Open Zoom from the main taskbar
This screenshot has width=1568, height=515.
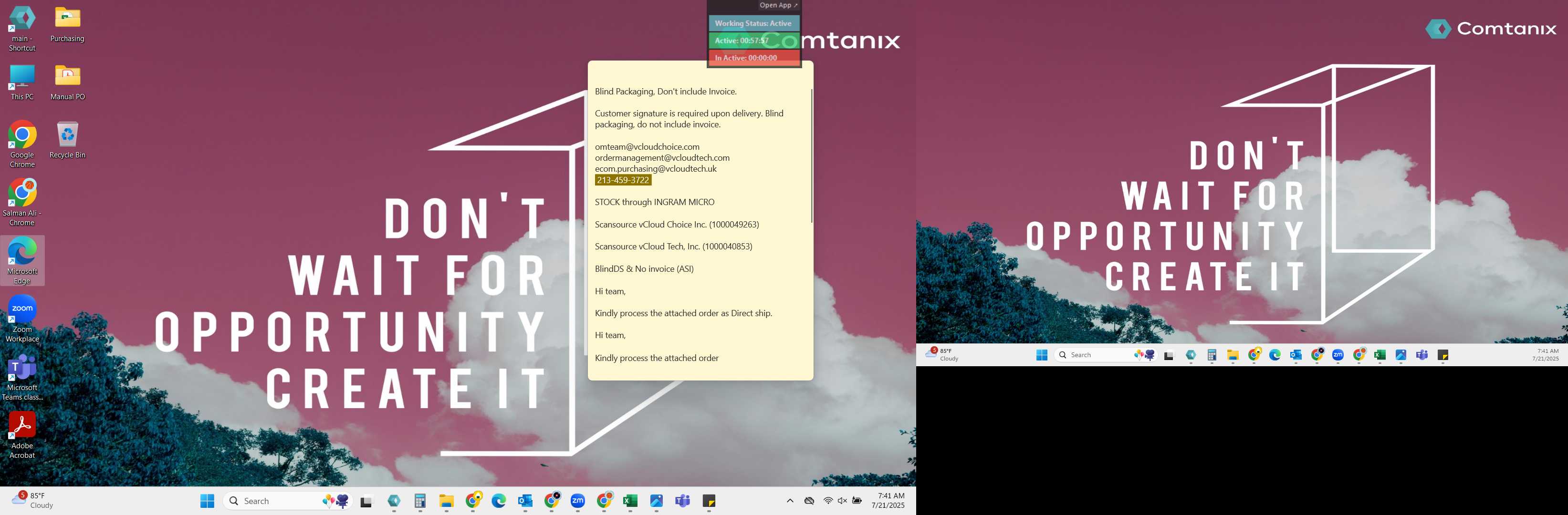578,501
